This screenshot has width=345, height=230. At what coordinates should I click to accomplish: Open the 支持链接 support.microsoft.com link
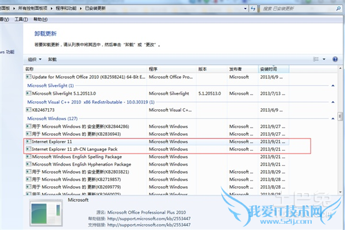coord(149,225)
